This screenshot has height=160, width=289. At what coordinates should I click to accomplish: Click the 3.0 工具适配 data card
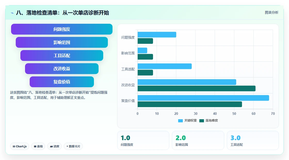click(x=253, y=140)
